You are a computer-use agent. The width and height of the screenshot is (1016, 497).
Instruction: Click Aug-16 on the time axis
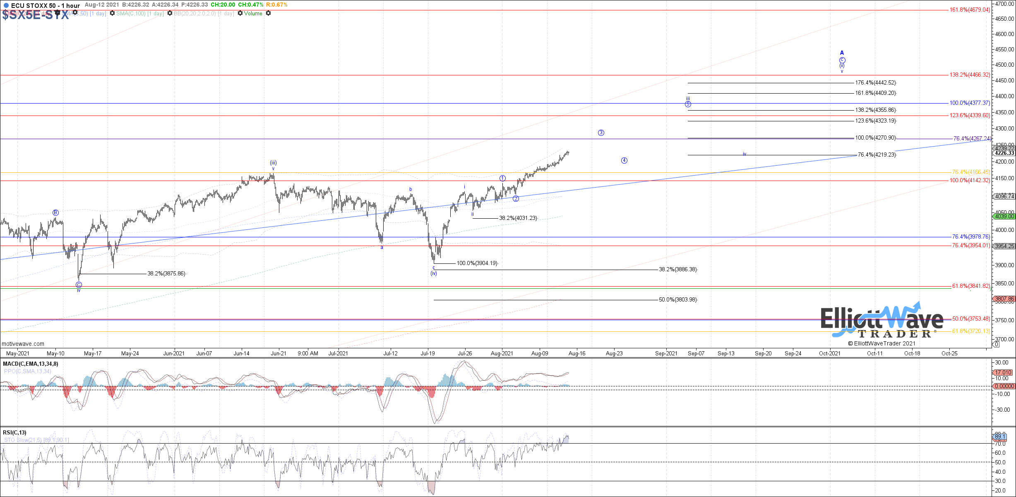point(577,353)
